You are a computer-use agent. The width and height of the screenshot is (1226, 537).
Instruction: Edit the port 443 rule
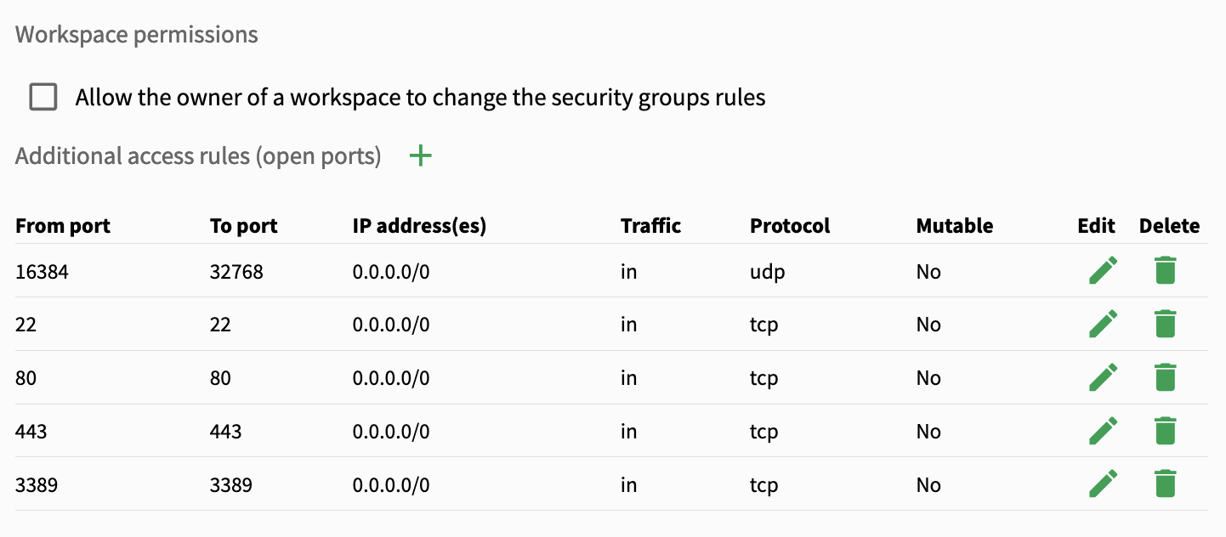coord(1103,432)
